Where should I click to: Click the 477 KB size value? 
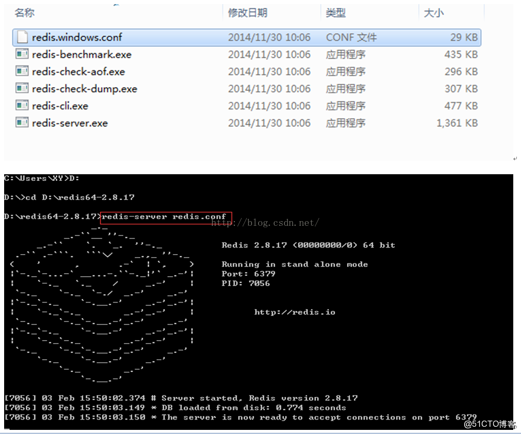point(461,106)
